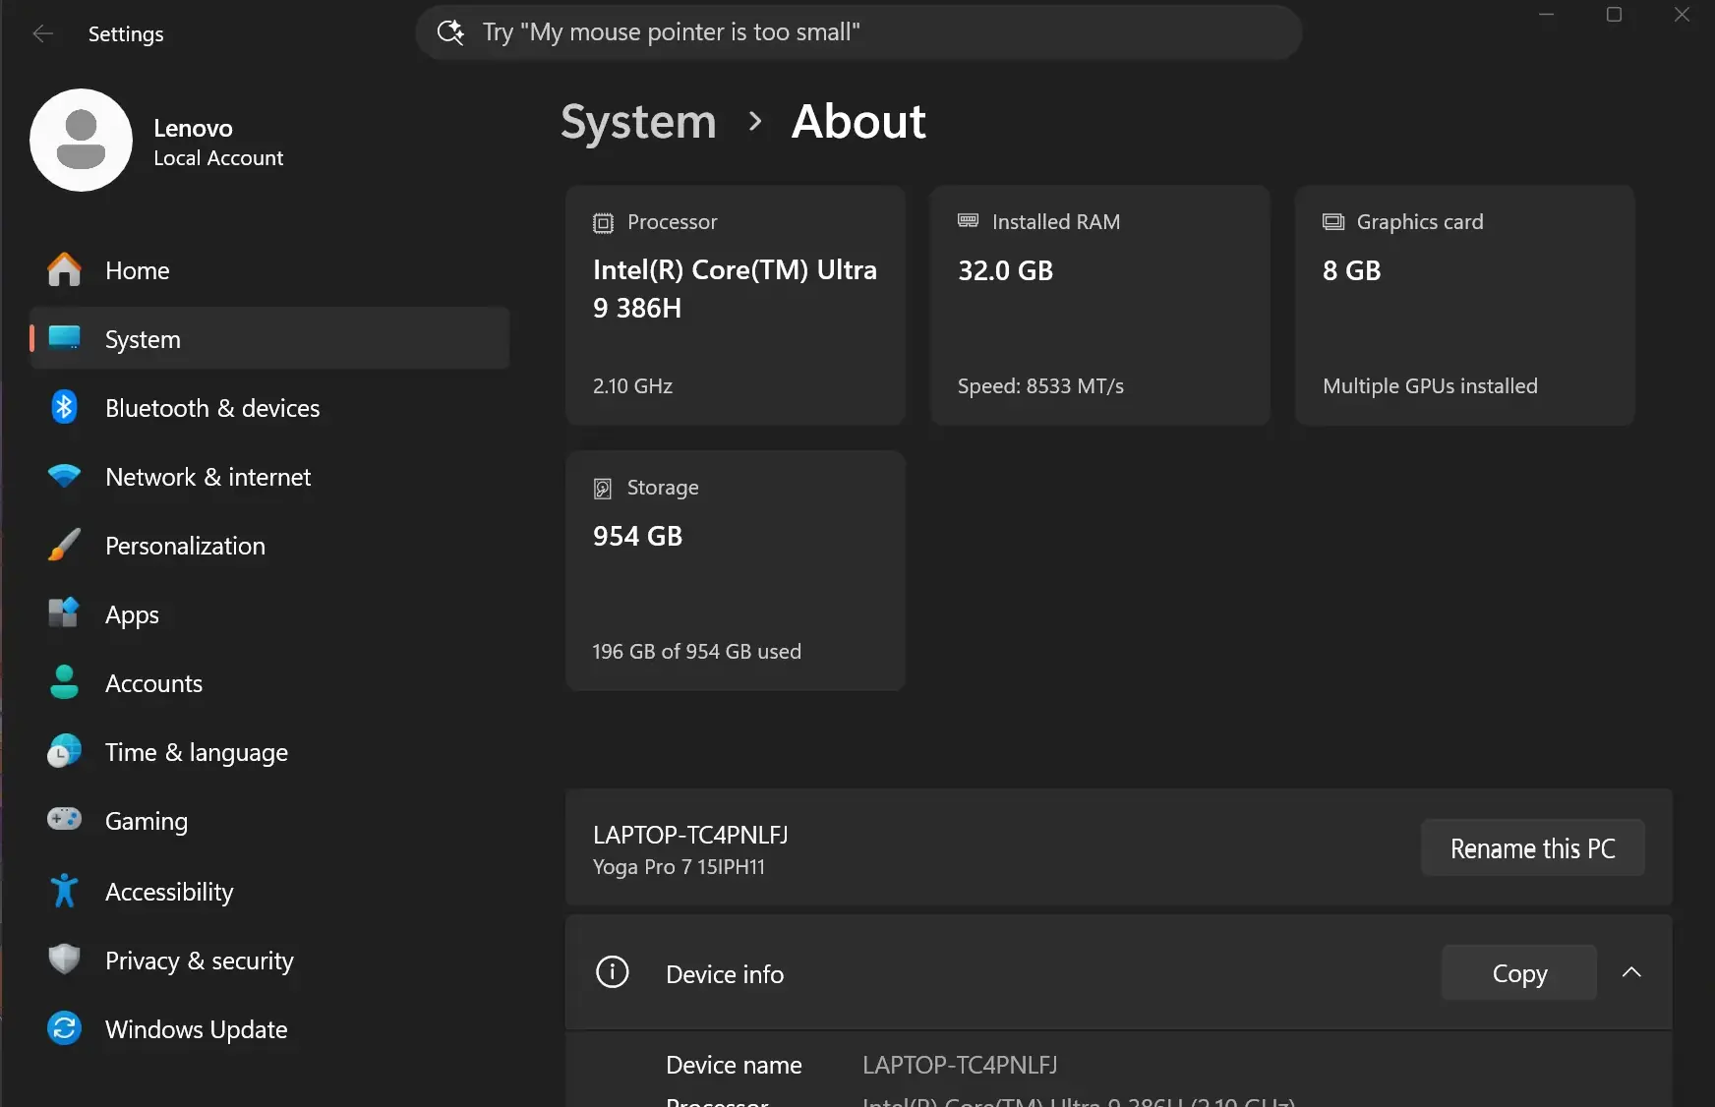Viewport: 1715px width, 1107px height.
Task: Open the Storage 954 GB card
Action: coord(736,571)
